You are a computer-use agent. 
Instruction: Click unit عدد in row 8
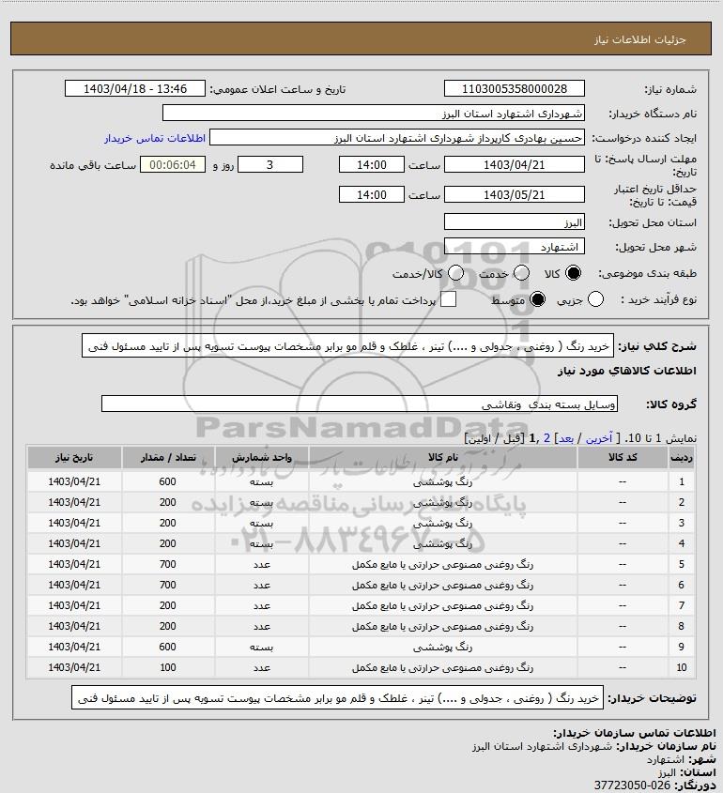262,627
